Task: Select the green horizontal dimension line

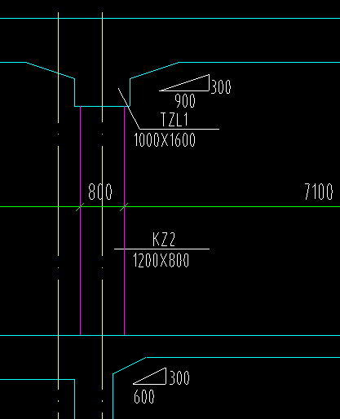Action: point(170,207)
